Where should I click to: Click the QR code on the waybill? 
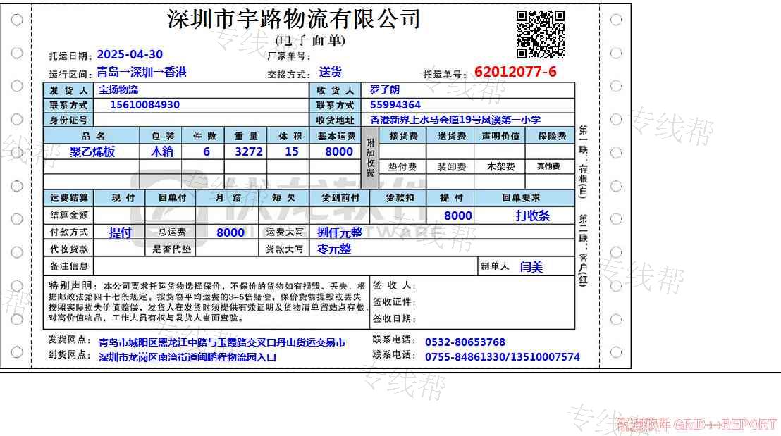tap(541, 35)
